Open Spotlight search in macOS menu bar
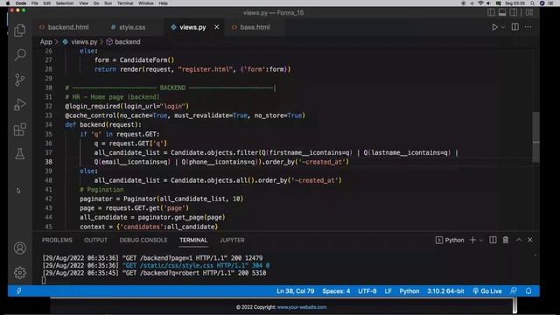Image resolution: width=560 pixels, height=315 pixels. click(532, 3)
